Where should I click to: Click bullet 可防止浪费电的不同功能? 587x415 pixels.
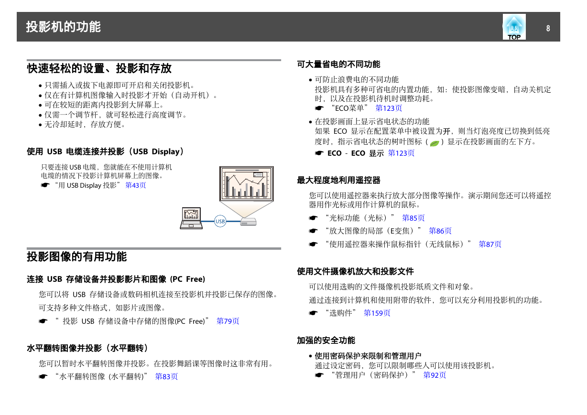coord(357,79)
